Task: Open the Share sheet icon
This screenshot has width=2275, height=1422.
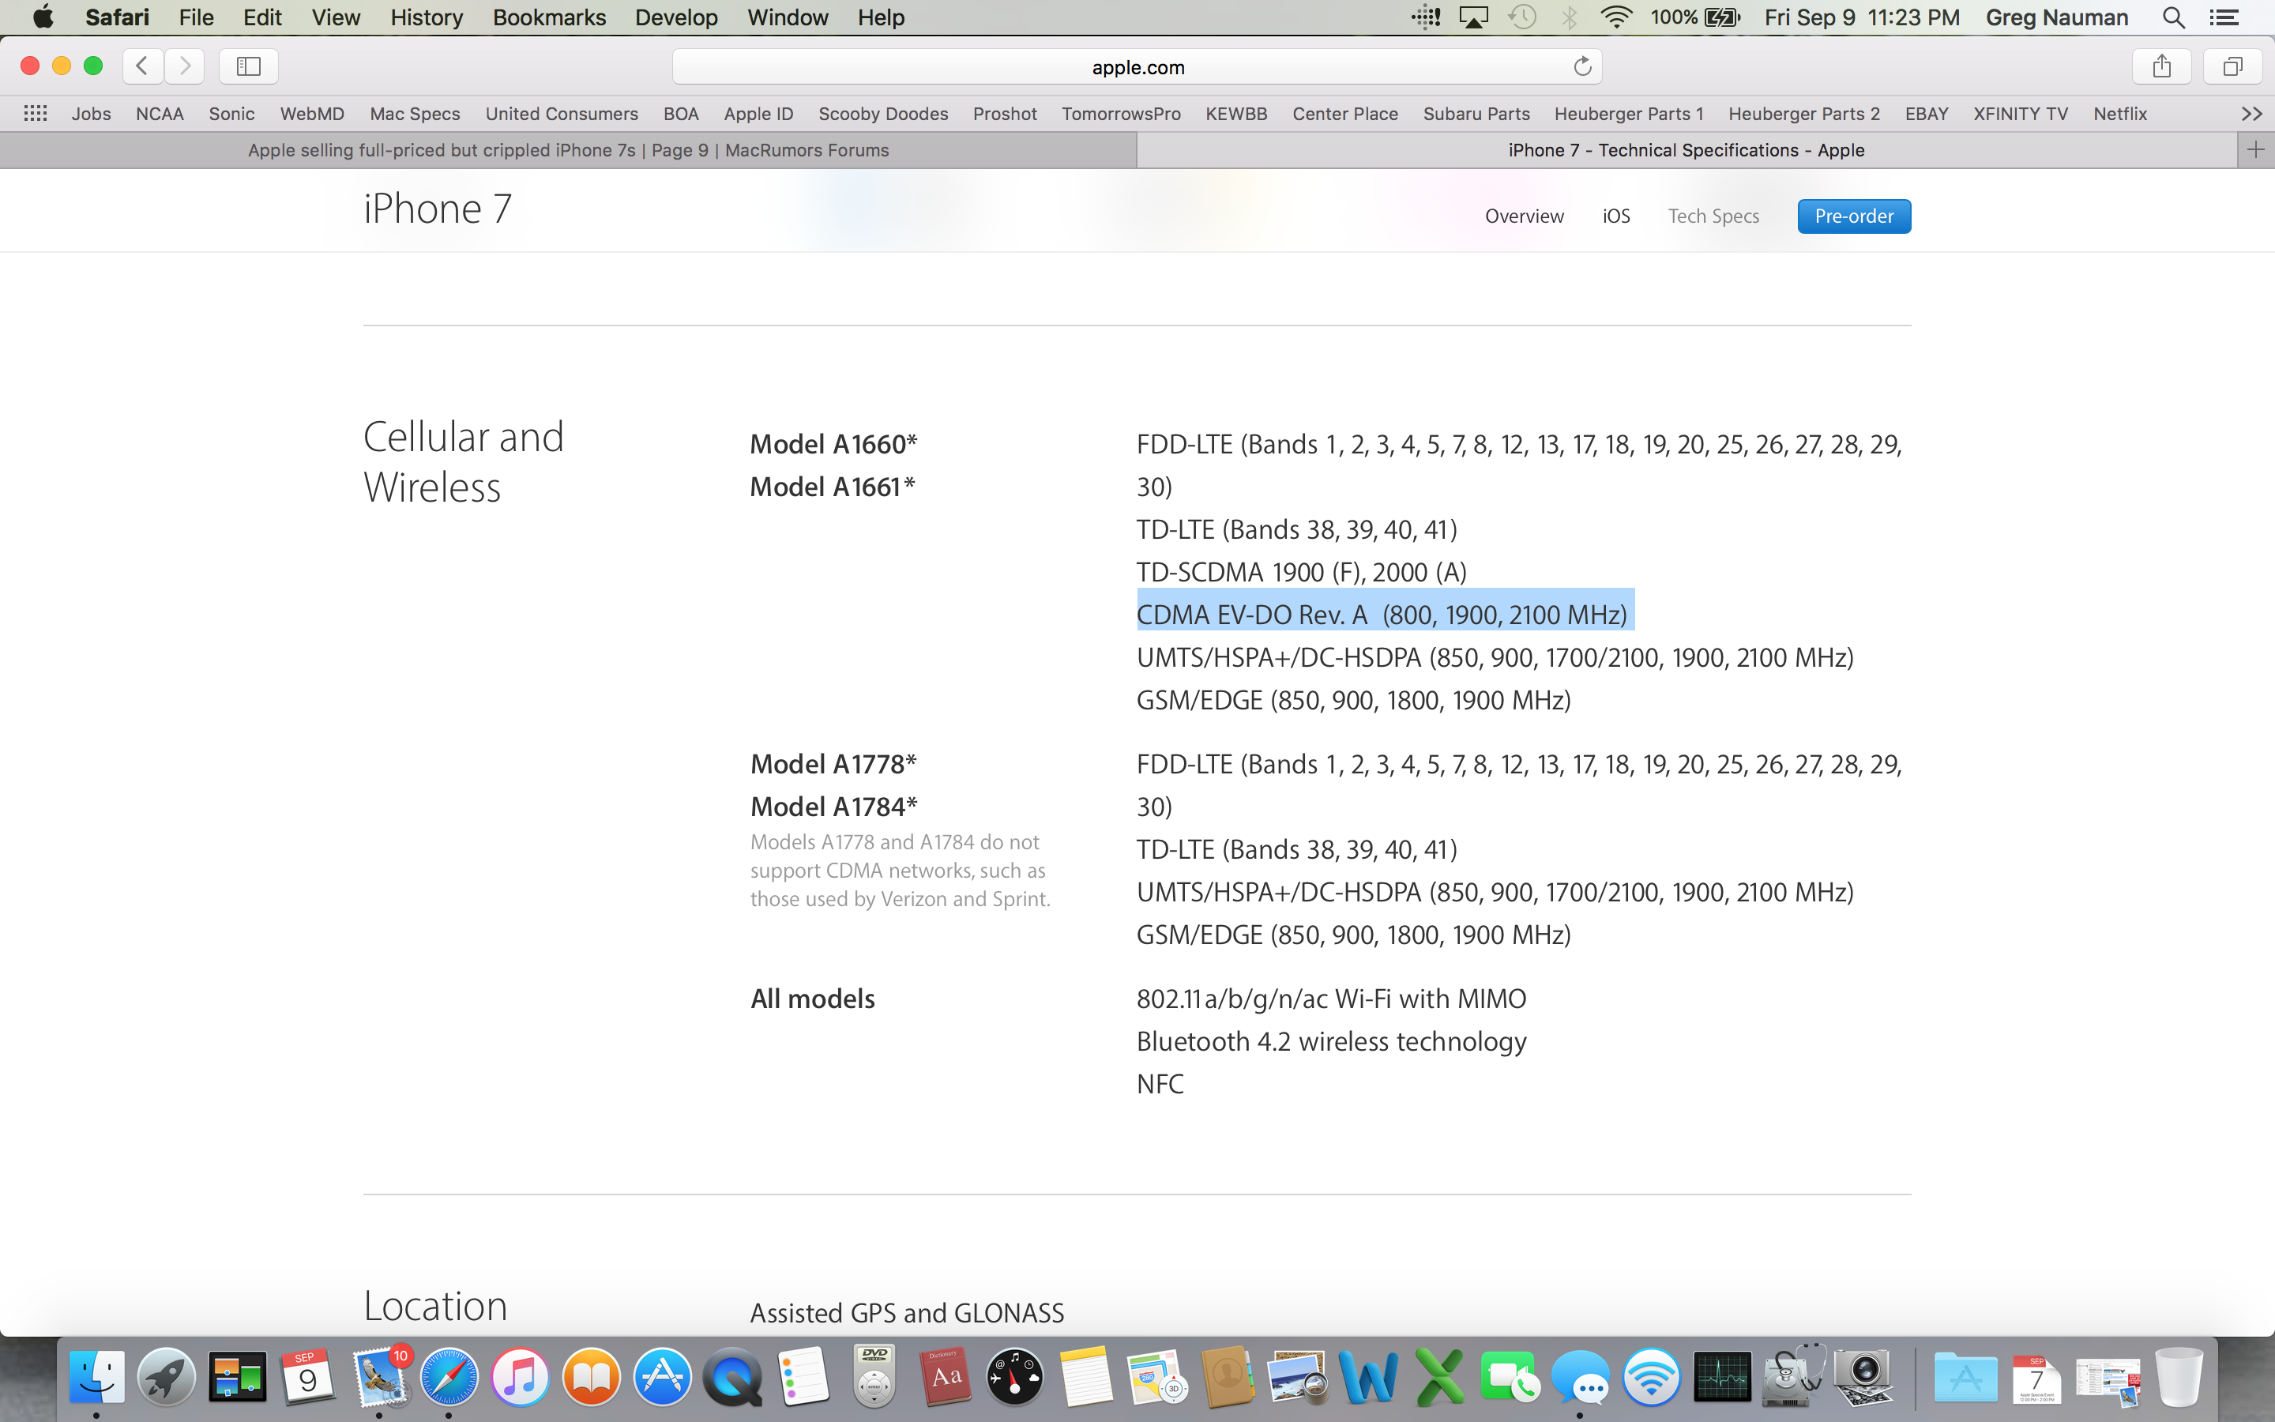Action: click(x=2161, y=66)
